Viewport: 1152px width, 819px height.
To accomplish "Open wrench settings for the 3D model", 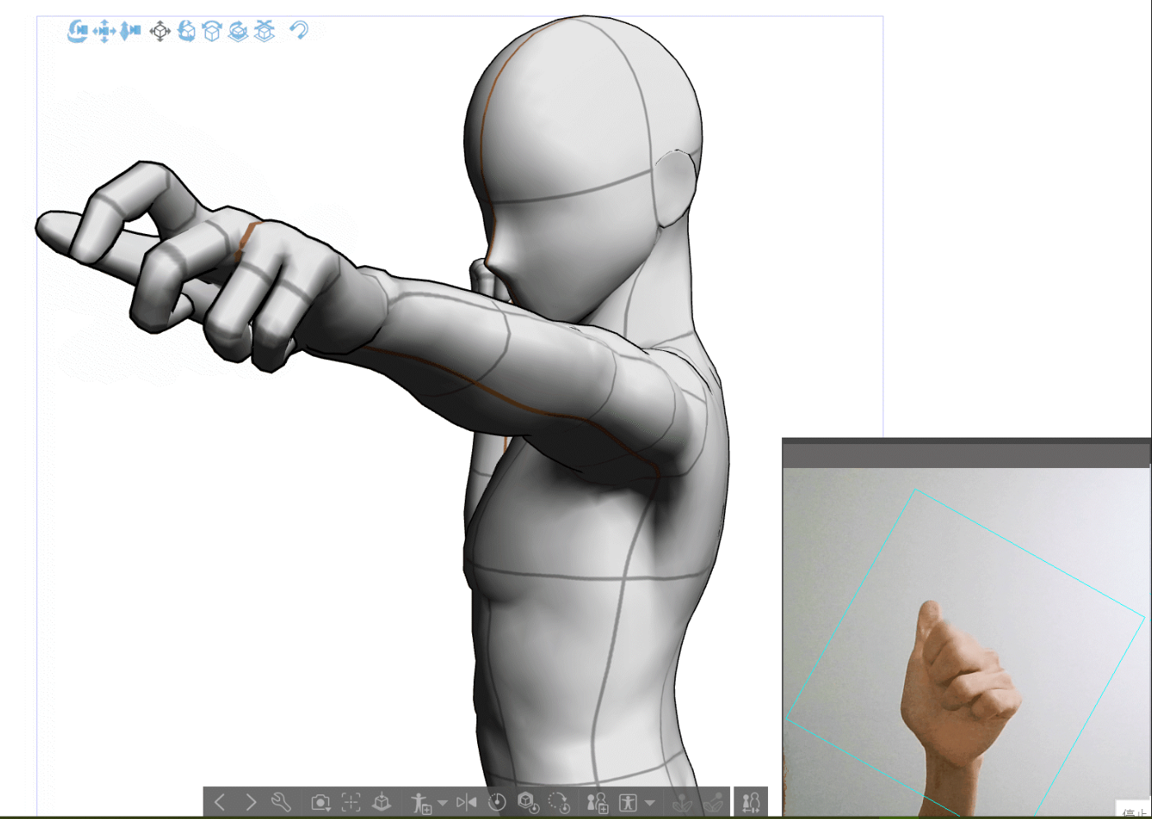I will [281, 802].
